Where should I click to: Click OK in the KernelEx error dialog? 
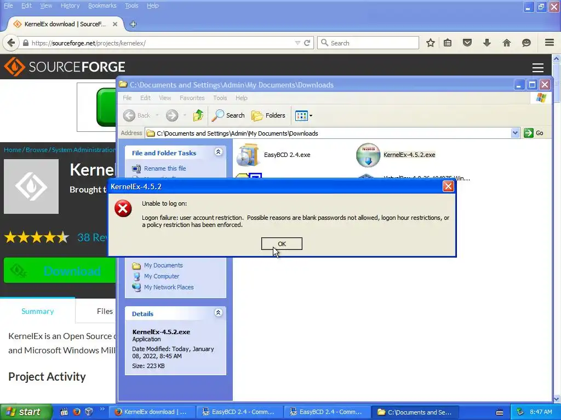(x=282, y=243)
